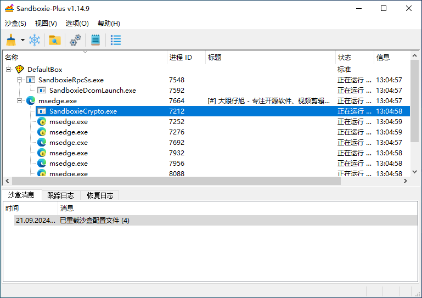
Task: Click the 时间 column header in messages
Action: [30, 209]
